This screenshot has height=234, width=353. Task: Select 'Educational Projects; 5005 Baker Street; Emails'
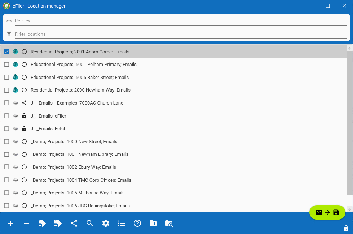[x=80, y=77]
